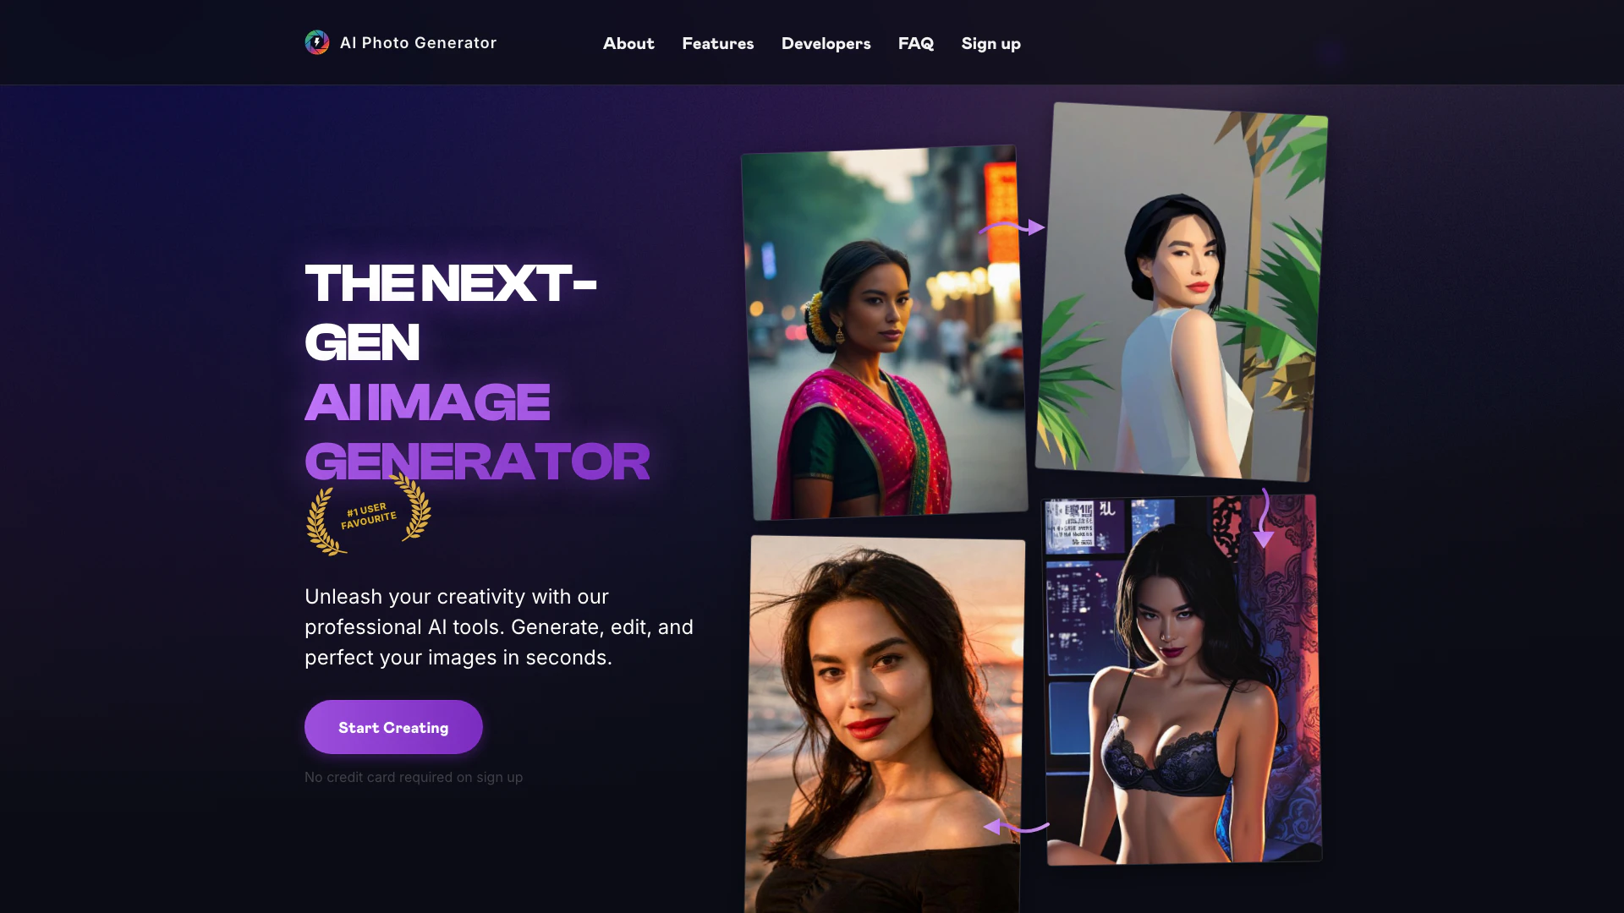The width and height of the screenshot is (1624, 913).
Task: Click the 'No credit card required' note
Action: pyautogui.click(x=414, y=777)
